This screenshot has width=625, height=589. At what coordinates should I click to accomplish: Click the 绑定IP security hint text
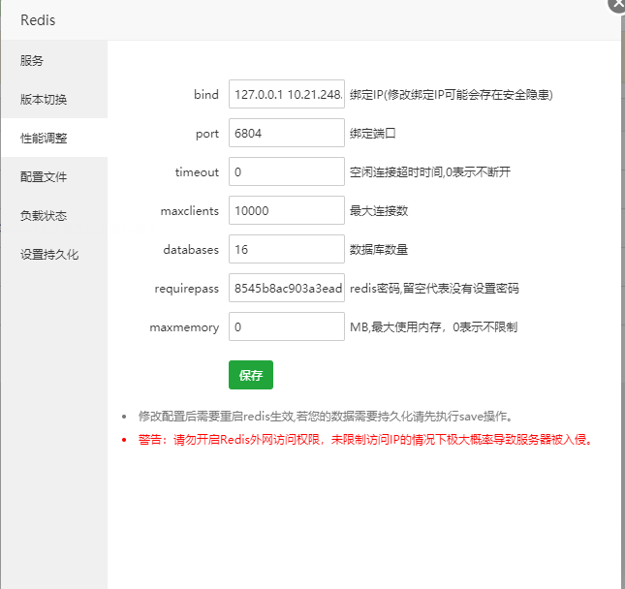[x=452, y=94]
